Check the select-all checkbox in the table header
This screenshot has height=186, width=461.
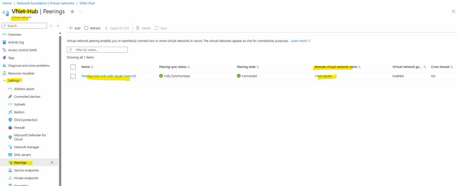pyautogui.click(x=73, y=67)
